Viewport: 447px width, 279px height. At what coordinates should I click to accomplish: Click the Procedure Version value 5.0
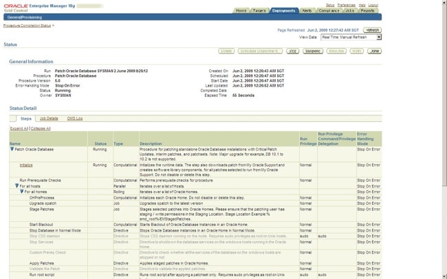[58, 80]
